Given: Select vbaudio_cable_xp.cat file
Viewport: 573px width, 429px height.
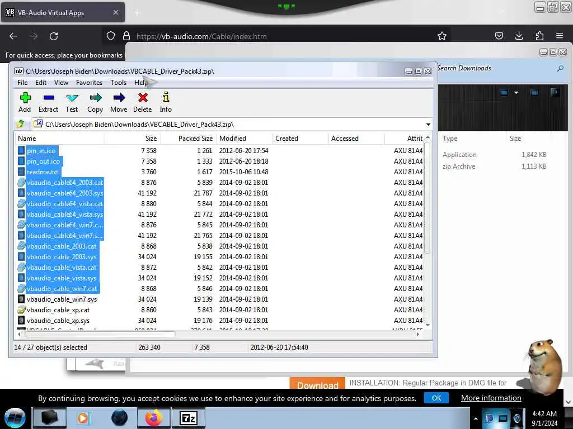Looking at the screenshot, I should click(x=58, y=310).
